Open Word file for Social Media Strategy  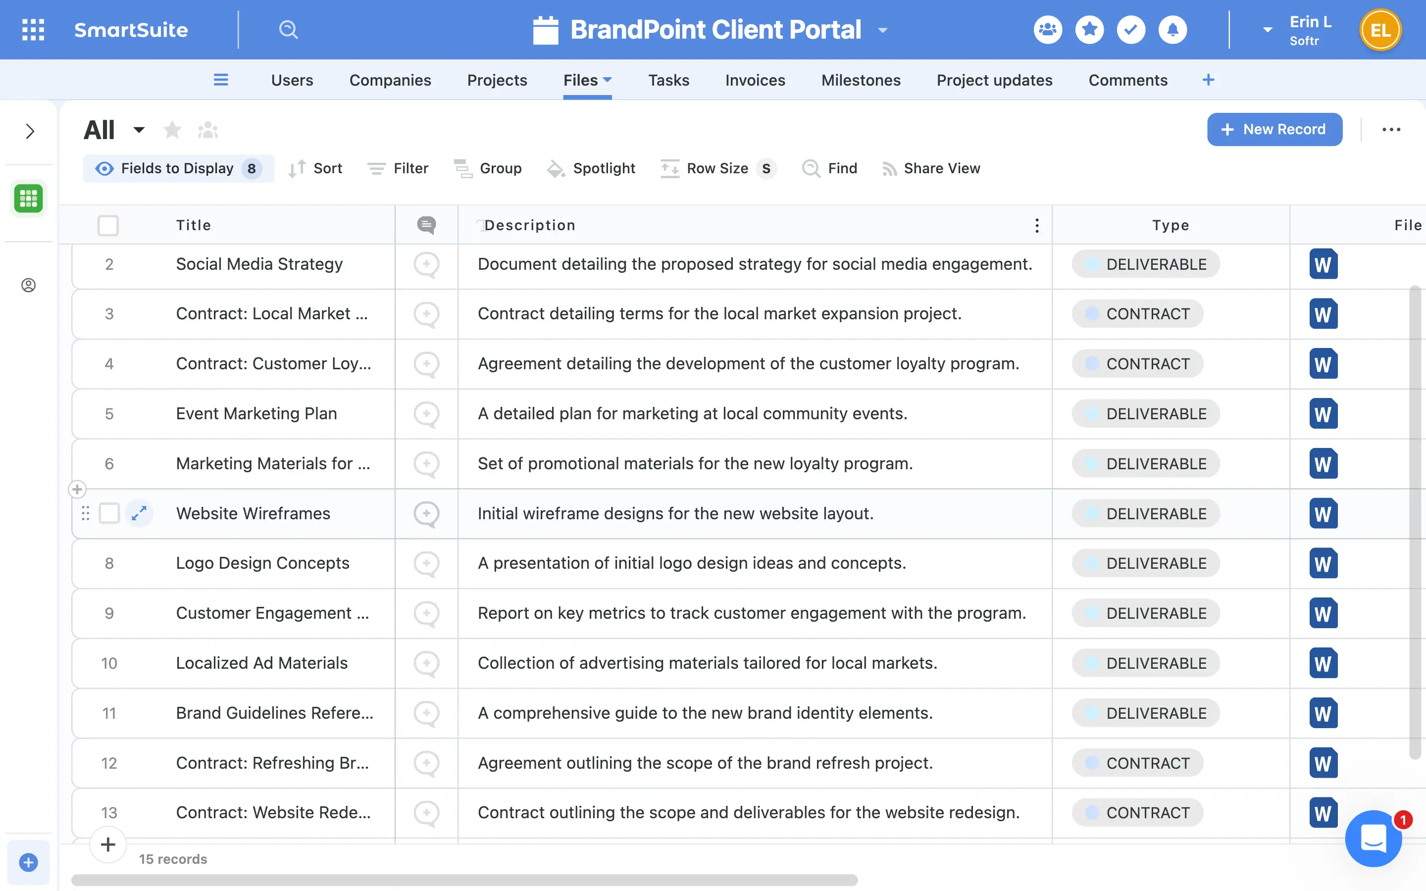(x=1323, y=264)
